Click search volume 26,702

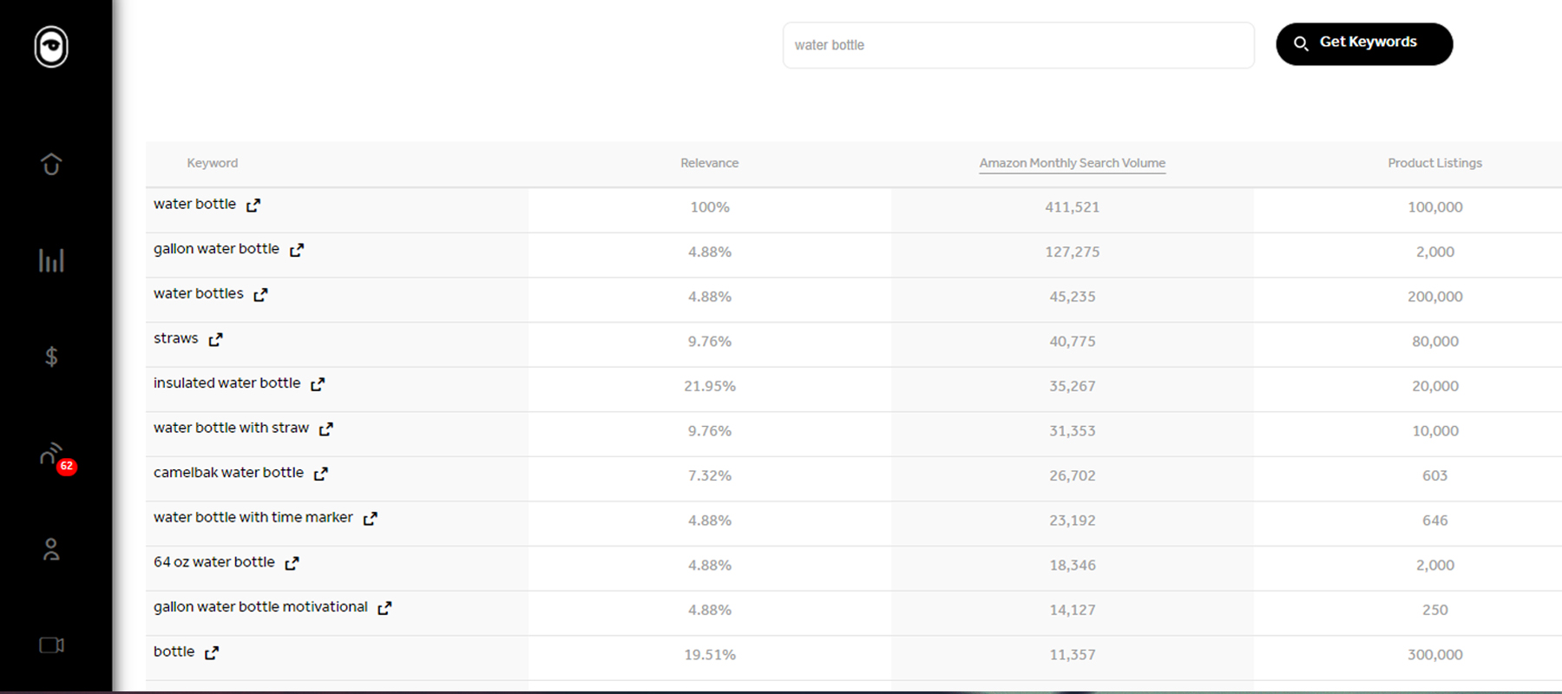[x=1073, y=475]
